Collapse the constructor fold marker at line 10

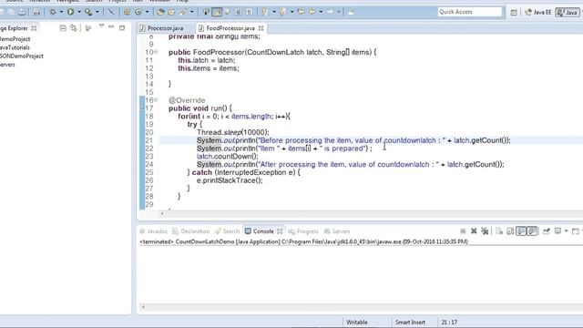[156, 52]
